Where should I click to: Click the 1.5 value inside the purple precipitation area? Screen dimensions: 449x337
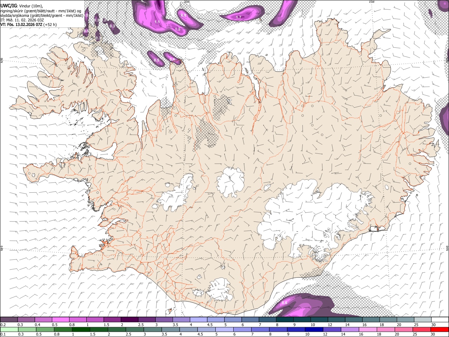pos(178,29)
